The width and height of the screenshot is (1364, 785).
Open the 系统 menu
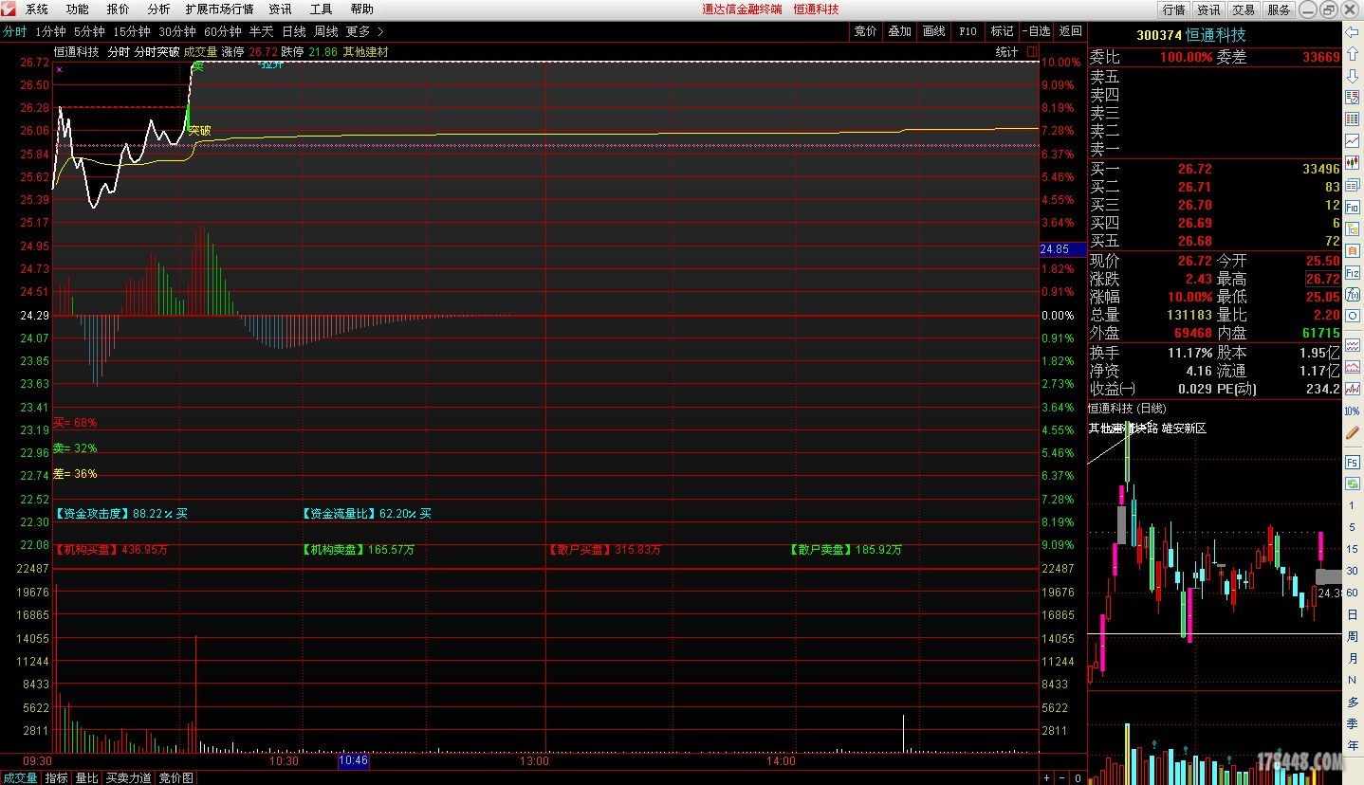point(37,9)
